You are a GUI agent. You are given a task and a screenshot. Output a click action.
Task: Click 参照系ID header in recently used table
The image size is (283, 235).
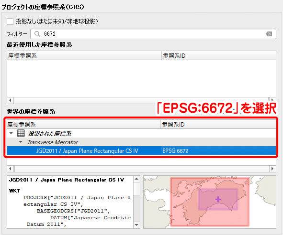(219, 55)
